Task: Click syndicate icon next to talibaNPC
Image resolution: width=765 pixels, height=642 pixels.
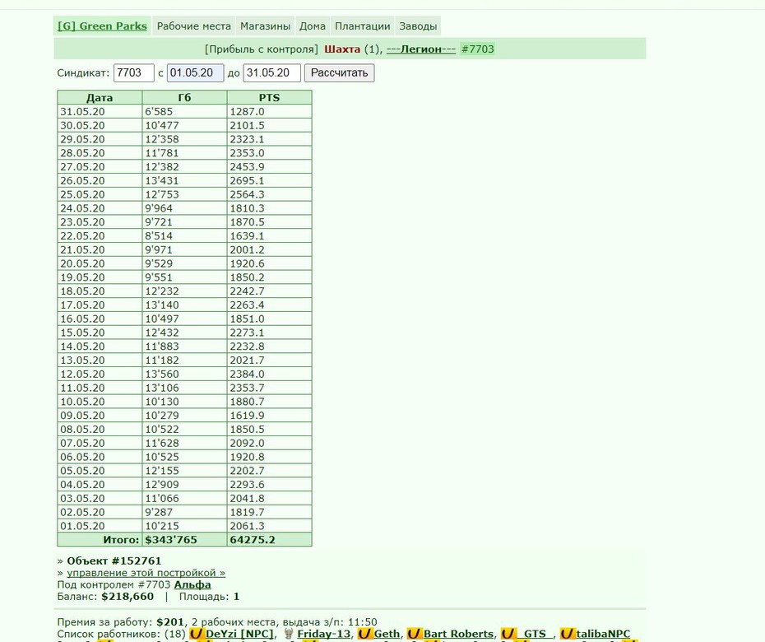Action: pos(567,634)
